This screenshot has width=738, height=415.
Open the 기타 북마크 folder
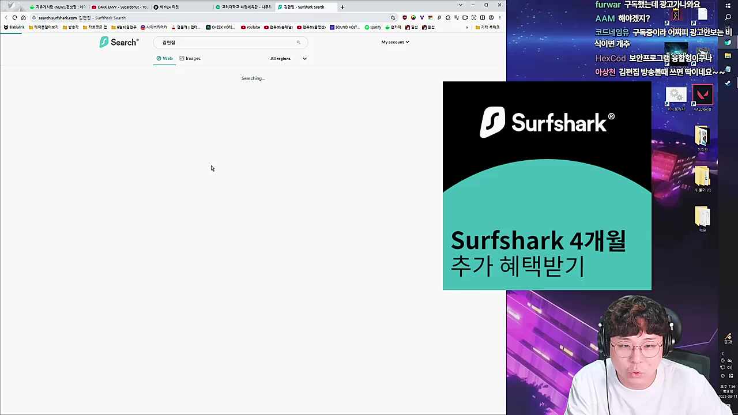tap(488, 27)
